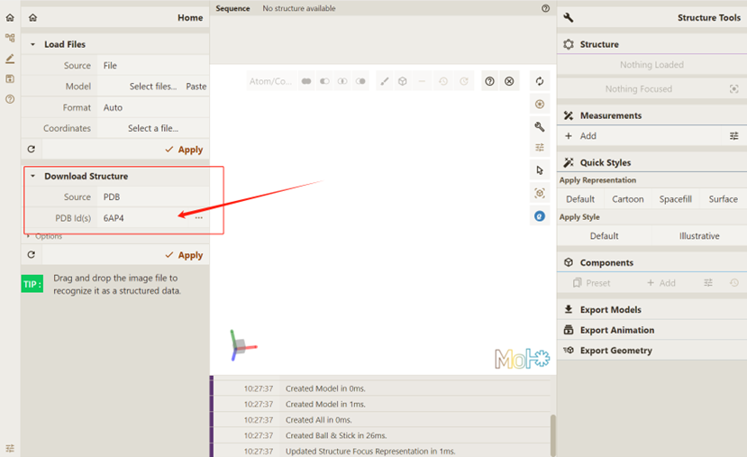The height and width of the screenshot is (457, 747).
Task: Apply the Cartoon representation
Action: point(627,199)
